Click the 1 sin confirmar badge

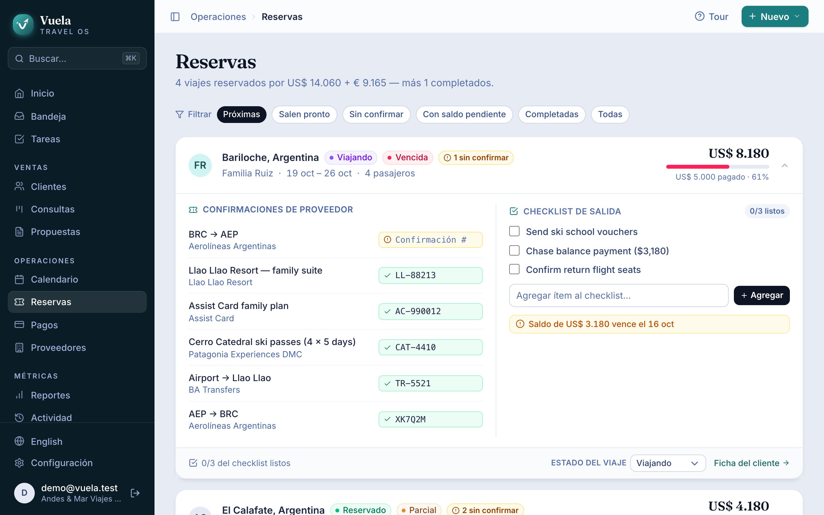[476, 158]
